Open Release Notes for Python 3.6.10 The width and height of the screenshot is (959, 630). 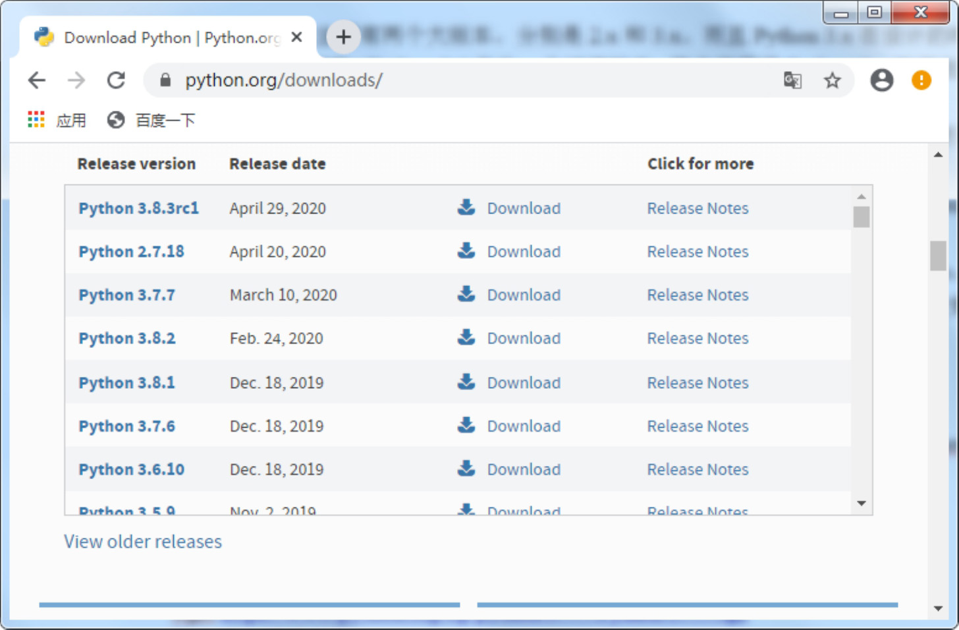coord(698,470)
